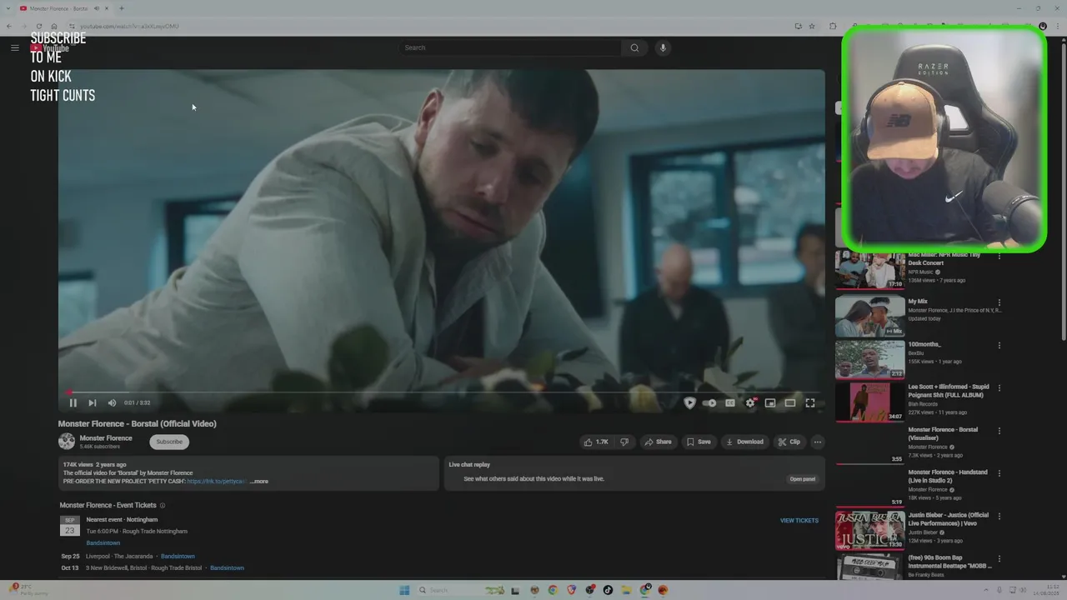Enter fullscreen mode icon
Screen dimensions: 1067x600
tap(810, 402)
